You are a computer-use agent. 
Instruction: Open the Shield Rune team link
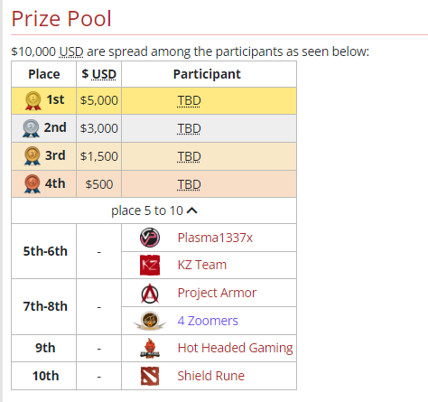[x=211, y=376]
